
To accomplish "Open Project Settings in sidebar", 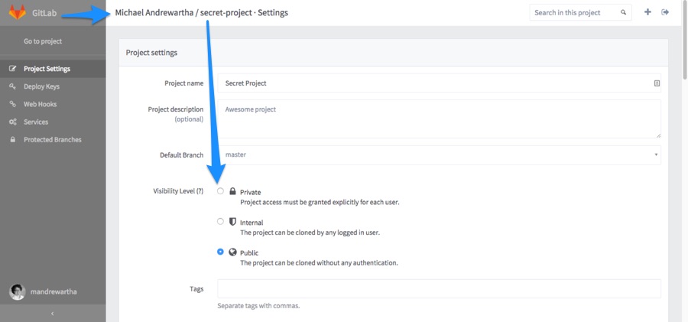I will tap(53, 69).
